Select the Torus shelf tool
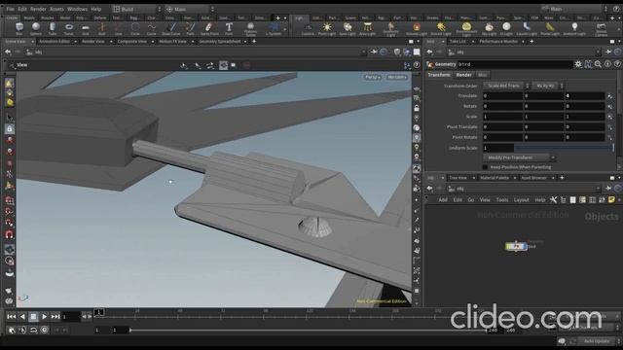 [69, 28]
